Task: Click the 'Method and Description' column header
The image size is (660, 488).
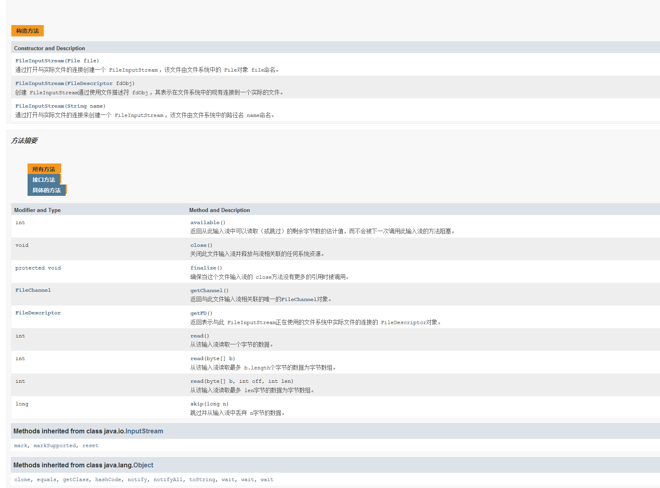Action: coord(220,210)
